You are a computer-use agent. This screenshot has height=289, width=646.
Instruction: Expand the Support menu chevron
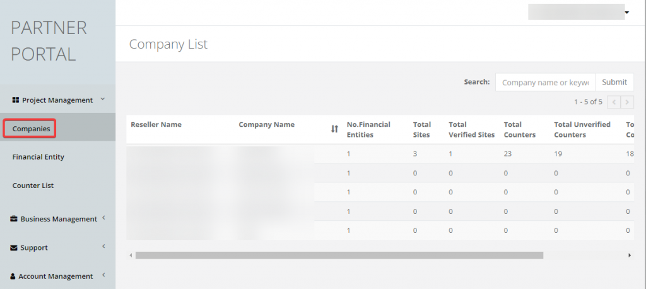click(103, 247)
